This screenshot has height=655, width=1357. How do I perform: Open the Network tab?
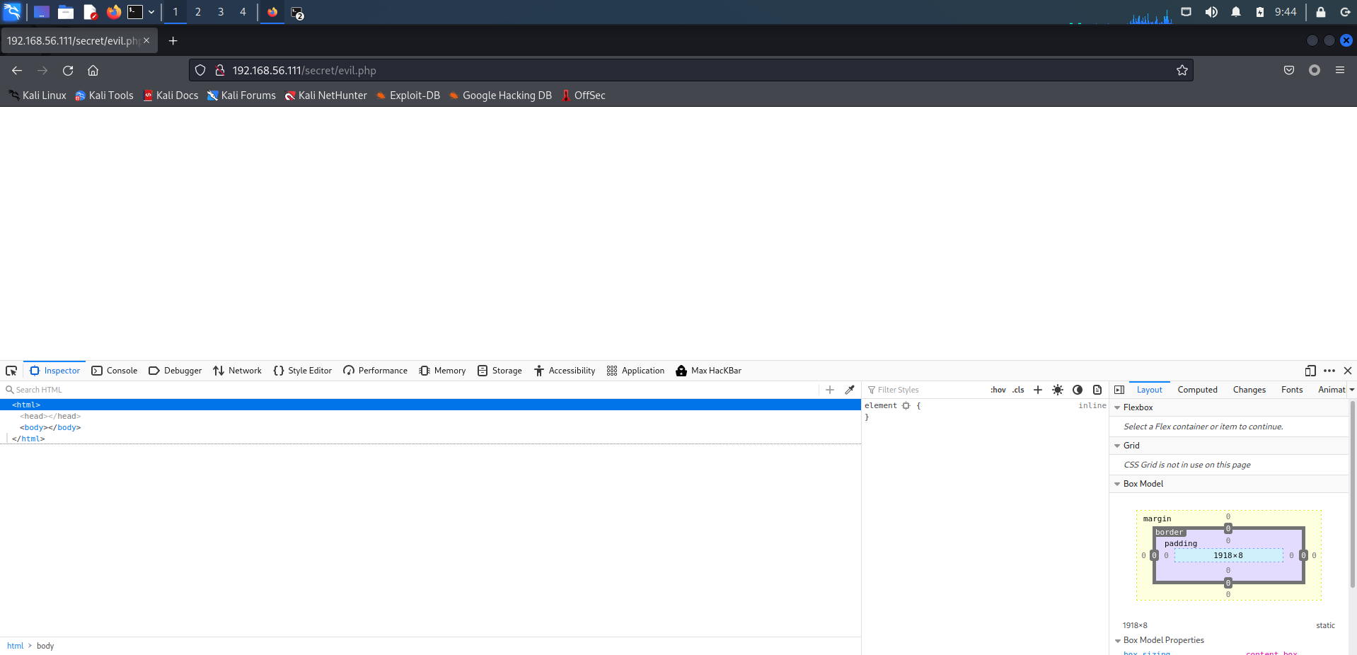237,371
